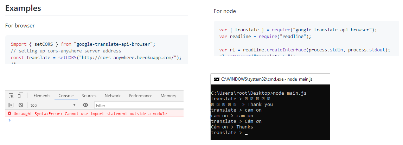
Task: Click into the console Filter field
Action: (139, 106)
